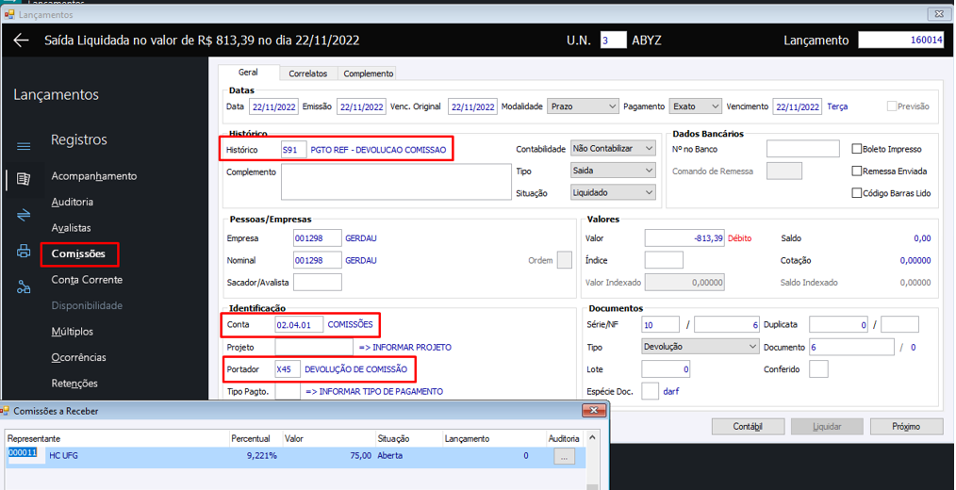Toggle the Conferido checkbox
956x490 pixels.
[x=818, y=368]
